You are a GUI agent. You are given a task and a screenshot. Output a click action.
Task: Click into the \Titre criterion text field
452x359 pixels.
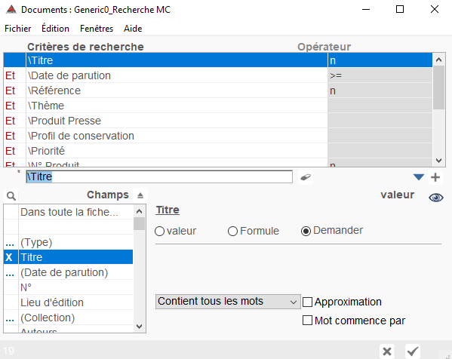[159, 176]
